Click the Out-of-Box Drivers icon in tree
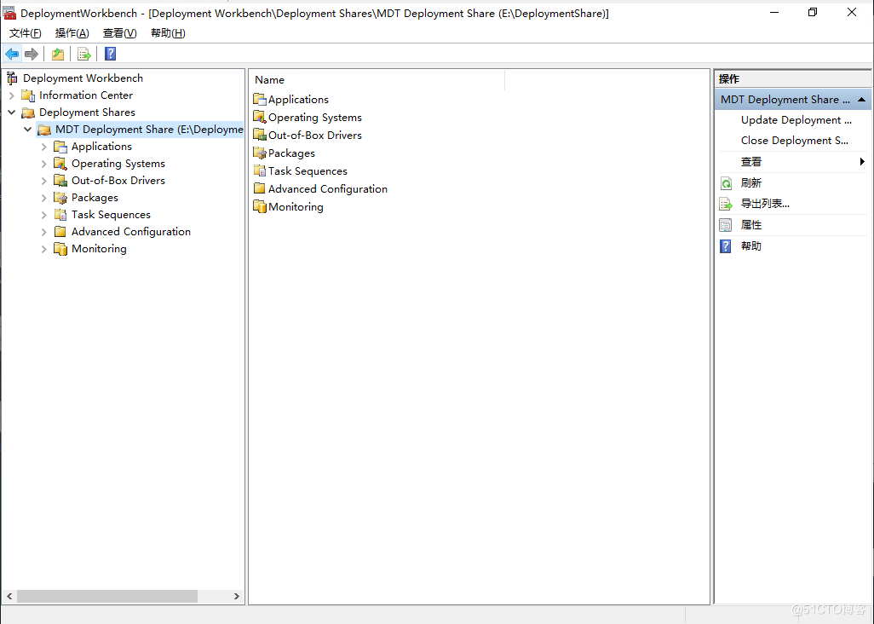 (60, 181)
